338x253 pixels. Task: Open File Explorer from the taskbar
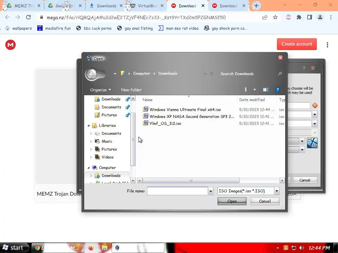point(104,248)
